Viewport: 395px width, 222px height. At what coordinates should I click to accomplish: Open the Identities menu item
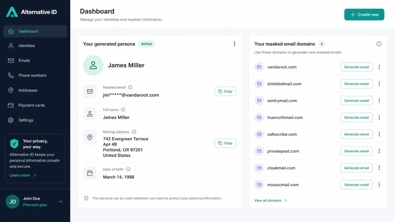(x=35, y=46)
